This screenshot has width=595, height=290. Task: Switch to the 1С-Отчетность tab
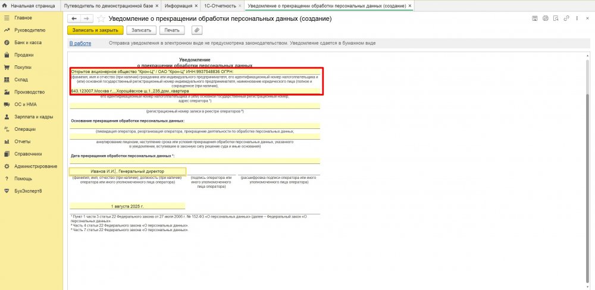(218, 5)
